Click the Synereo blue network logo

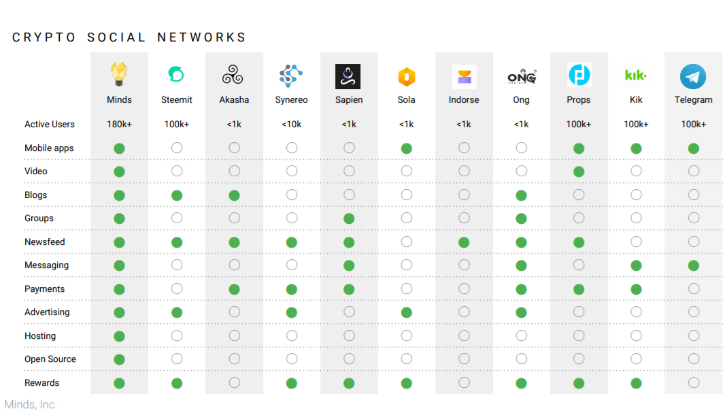click(290, 76)
